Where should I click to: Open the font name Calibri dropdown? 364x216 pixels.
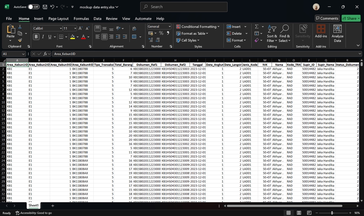tap(61, 28)
